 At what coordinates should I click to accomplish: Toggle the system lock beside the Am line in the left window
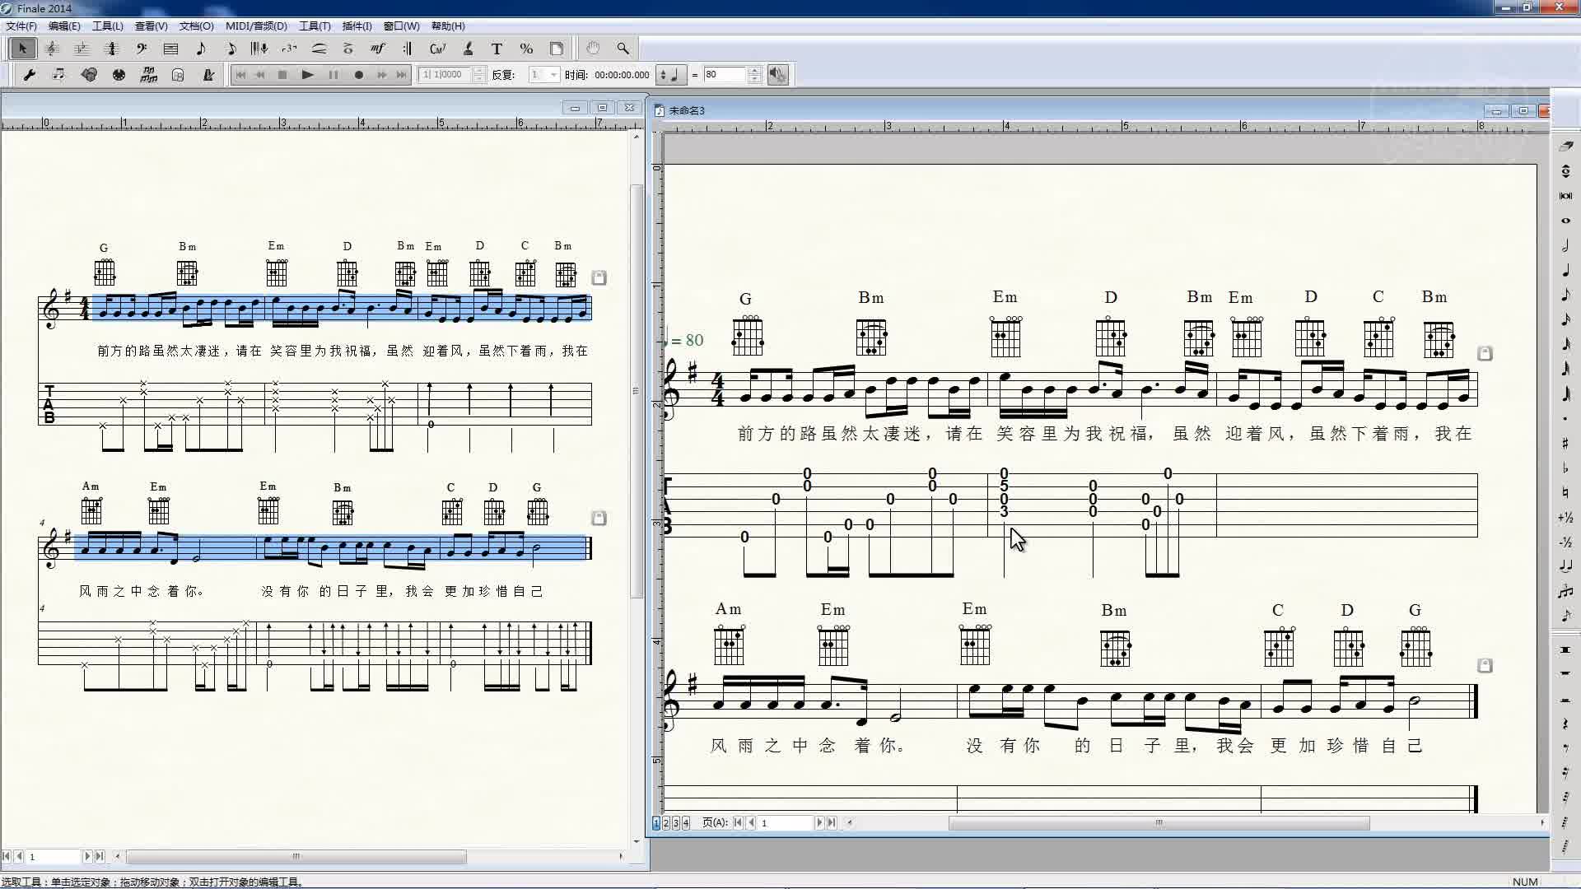599,518
